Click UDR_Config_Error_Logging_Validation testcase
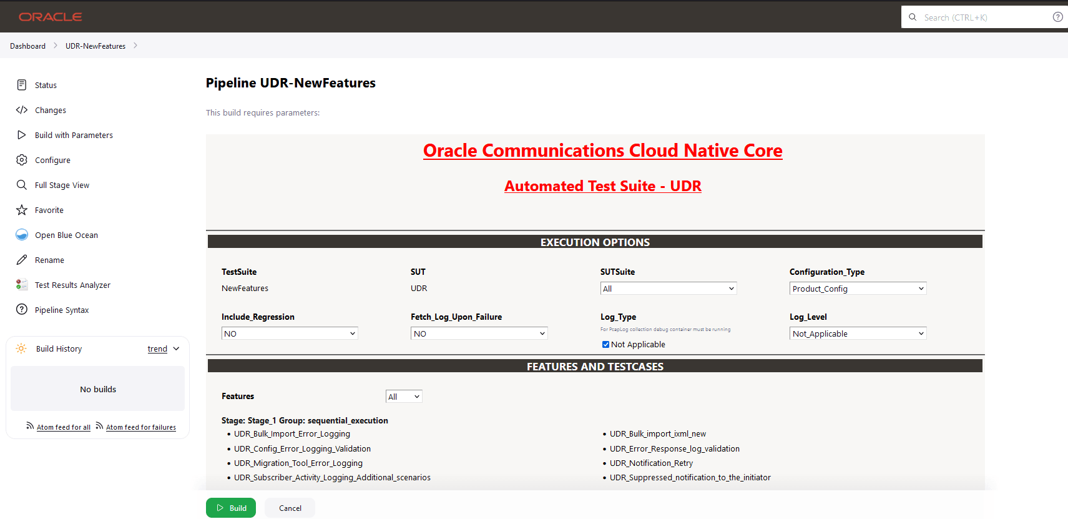This screenshot has height=519, width=1068. coord(302,448)
